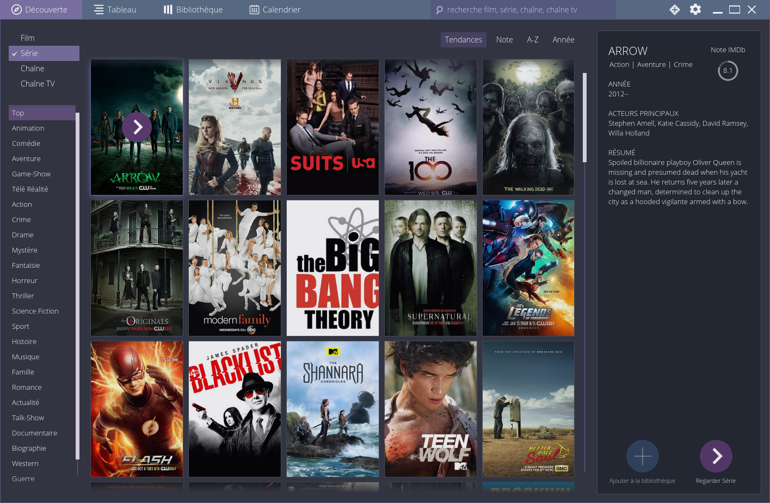Select The Flash poster

tap(137, 409)
